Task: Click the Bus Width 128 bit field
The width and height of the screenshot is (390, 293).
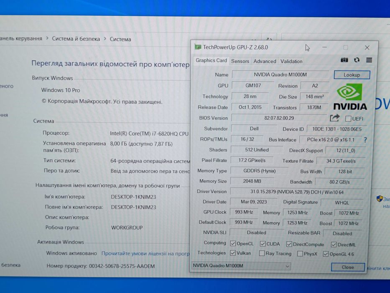Action: (x=345, y=172)
